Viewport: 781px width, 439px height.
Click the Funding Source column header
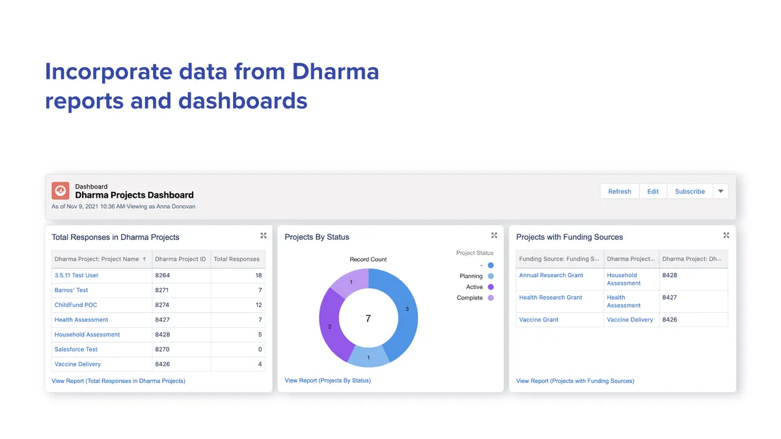[560, 259]
